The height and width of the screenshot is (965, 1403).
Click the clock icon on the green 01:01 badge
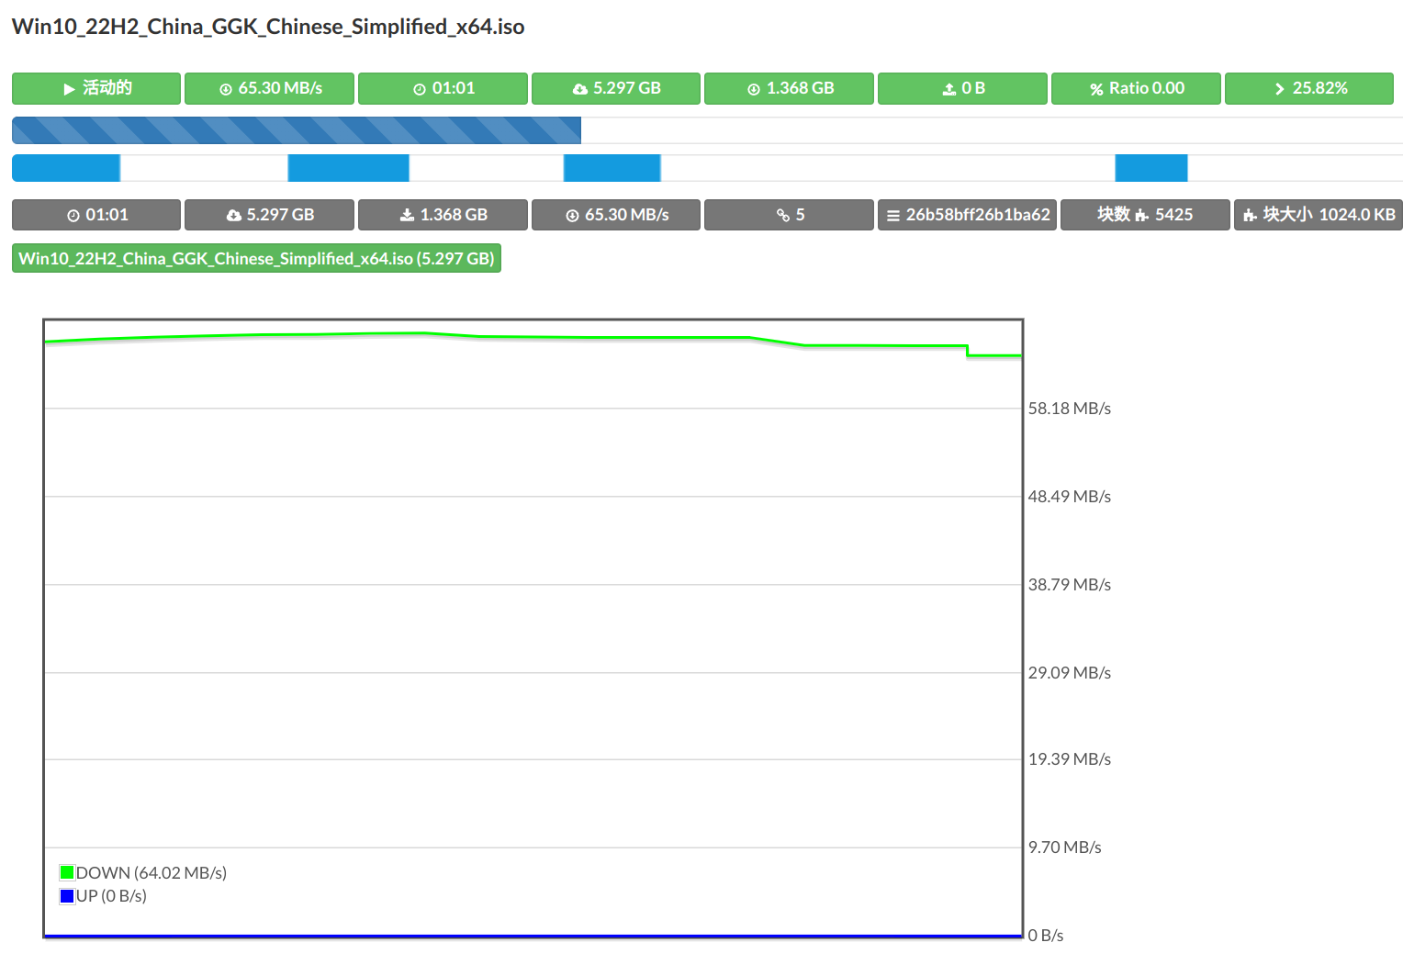[420, 89]
